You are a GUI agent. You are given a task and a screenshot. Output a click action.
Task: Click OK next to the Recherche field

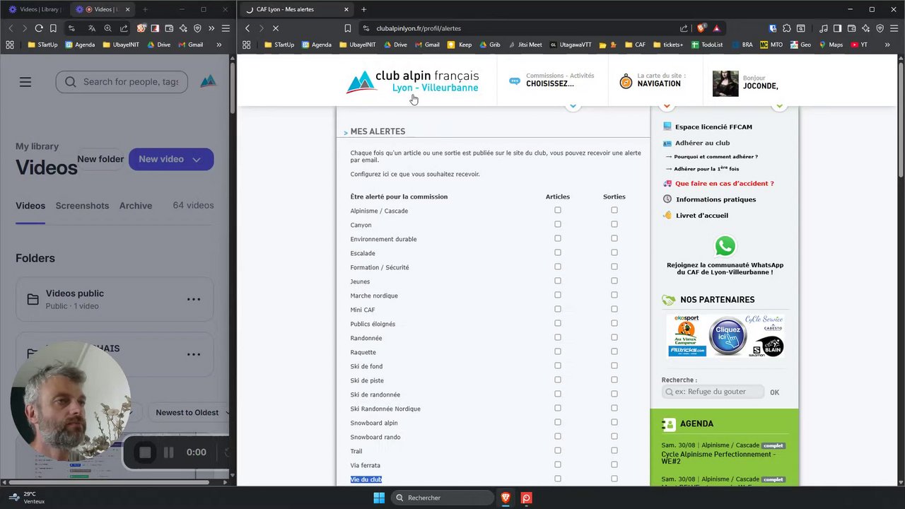coord(774,392)
